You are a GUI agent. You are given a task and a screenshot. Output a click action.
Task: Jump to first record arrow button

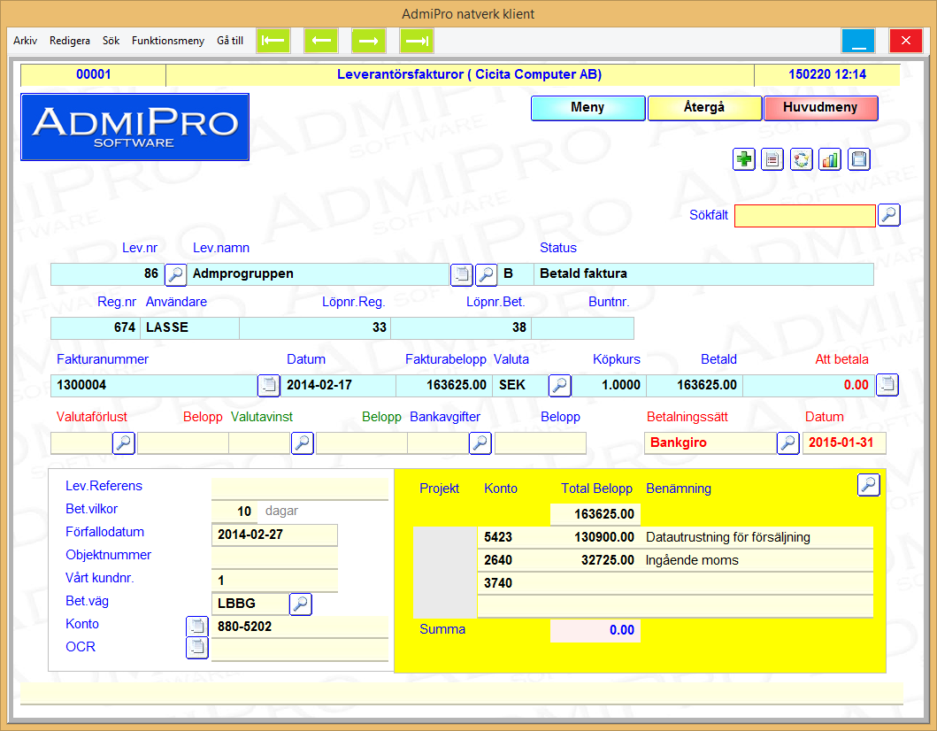[273, 41]
